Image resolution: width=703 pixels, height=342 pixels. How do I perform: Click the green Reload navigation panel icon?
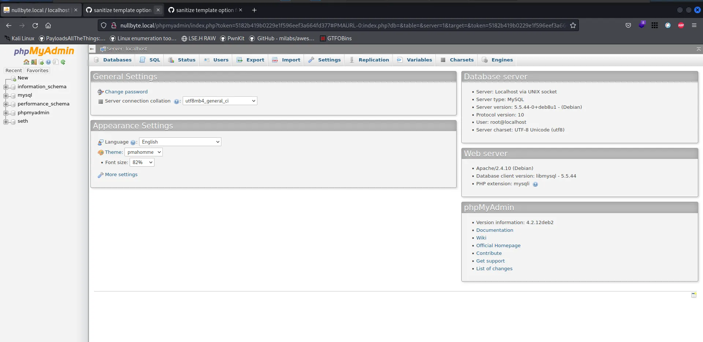63,62
